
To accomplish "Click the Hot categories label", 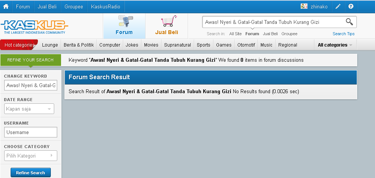I will [x=19, y=45].
